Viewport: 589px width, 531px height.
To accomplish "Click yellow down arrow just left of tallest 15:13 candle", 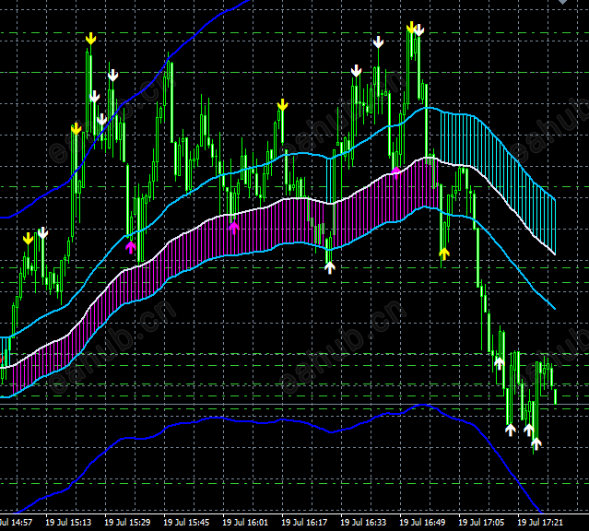I will click(x=76, y=128).
